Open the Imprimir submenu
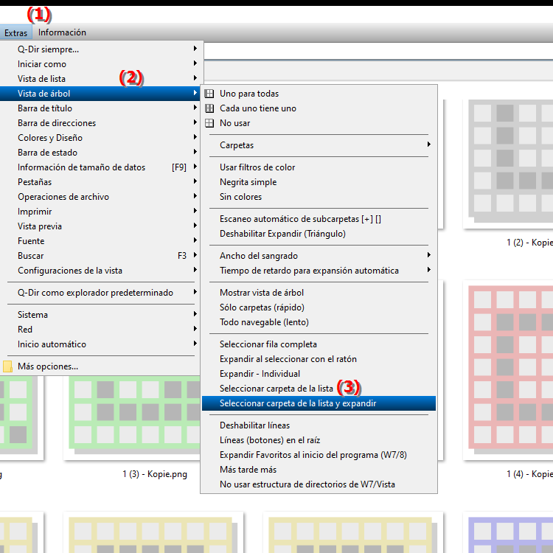Screen dimensions: 553x553 [x=100, y=212]
